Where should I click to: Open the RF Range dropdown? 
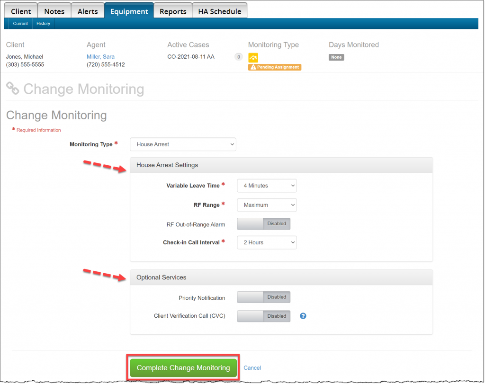[267, 205]
